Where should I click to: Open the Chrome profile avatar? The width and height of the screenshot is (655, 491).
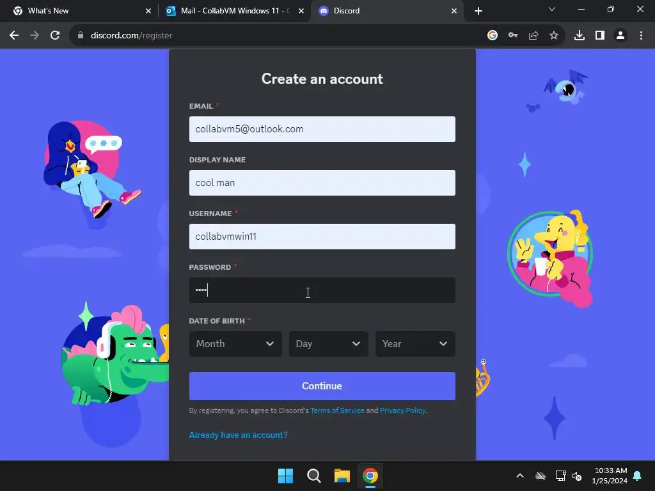(620, 36)
